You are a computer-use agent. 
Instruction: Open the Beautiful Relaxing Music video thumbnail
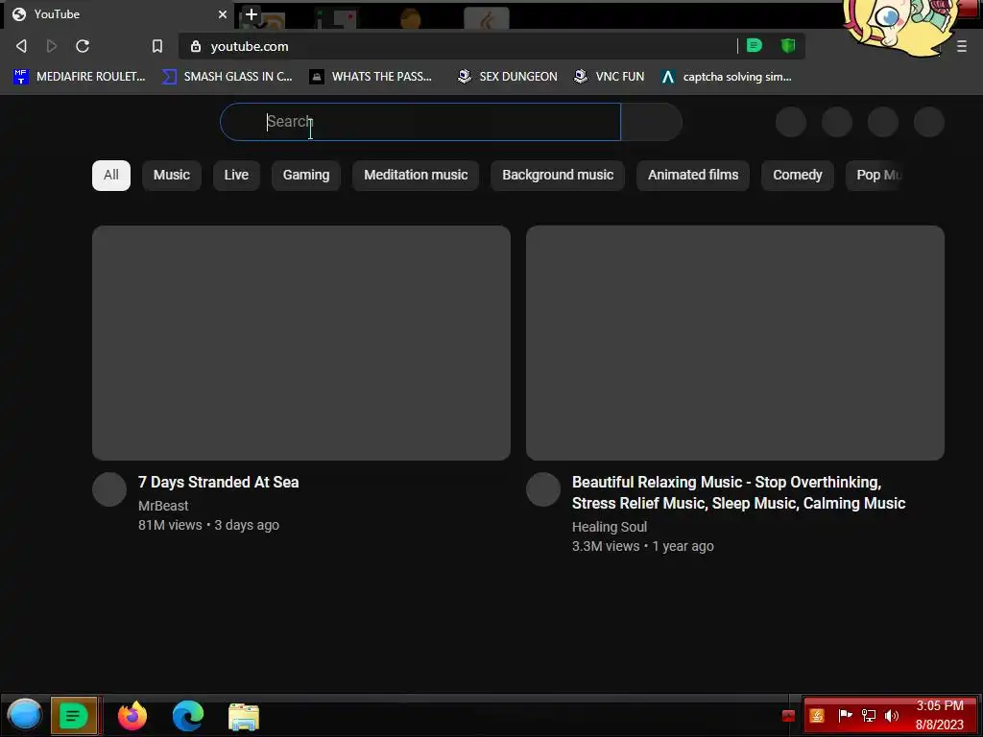point(735,343)
